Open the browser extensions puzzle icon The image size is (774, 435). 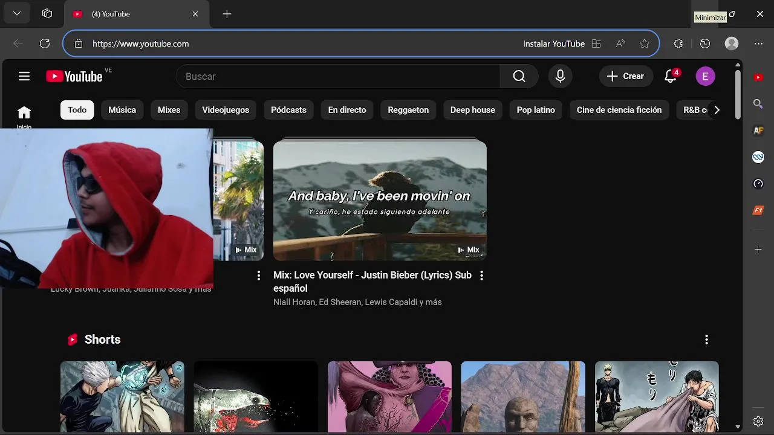[x=678, y=43]
